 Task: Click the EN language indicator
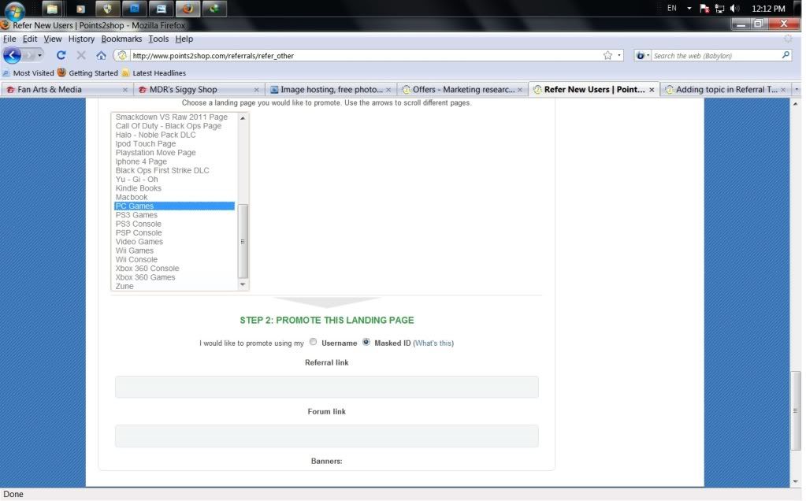pyautogui.click(x=672, y=8)
